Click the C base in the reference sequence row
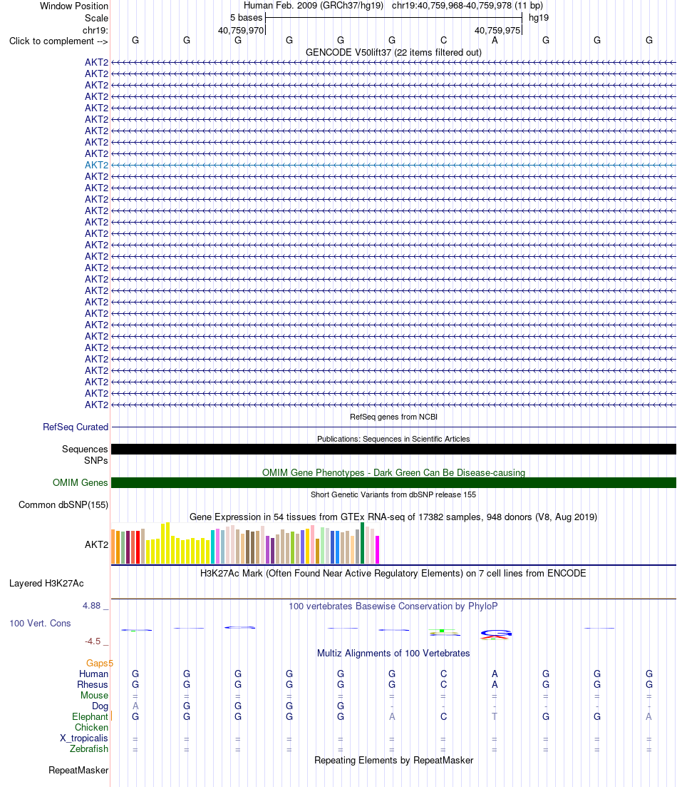This screenshot has height=787, width=677. point(443,40)
